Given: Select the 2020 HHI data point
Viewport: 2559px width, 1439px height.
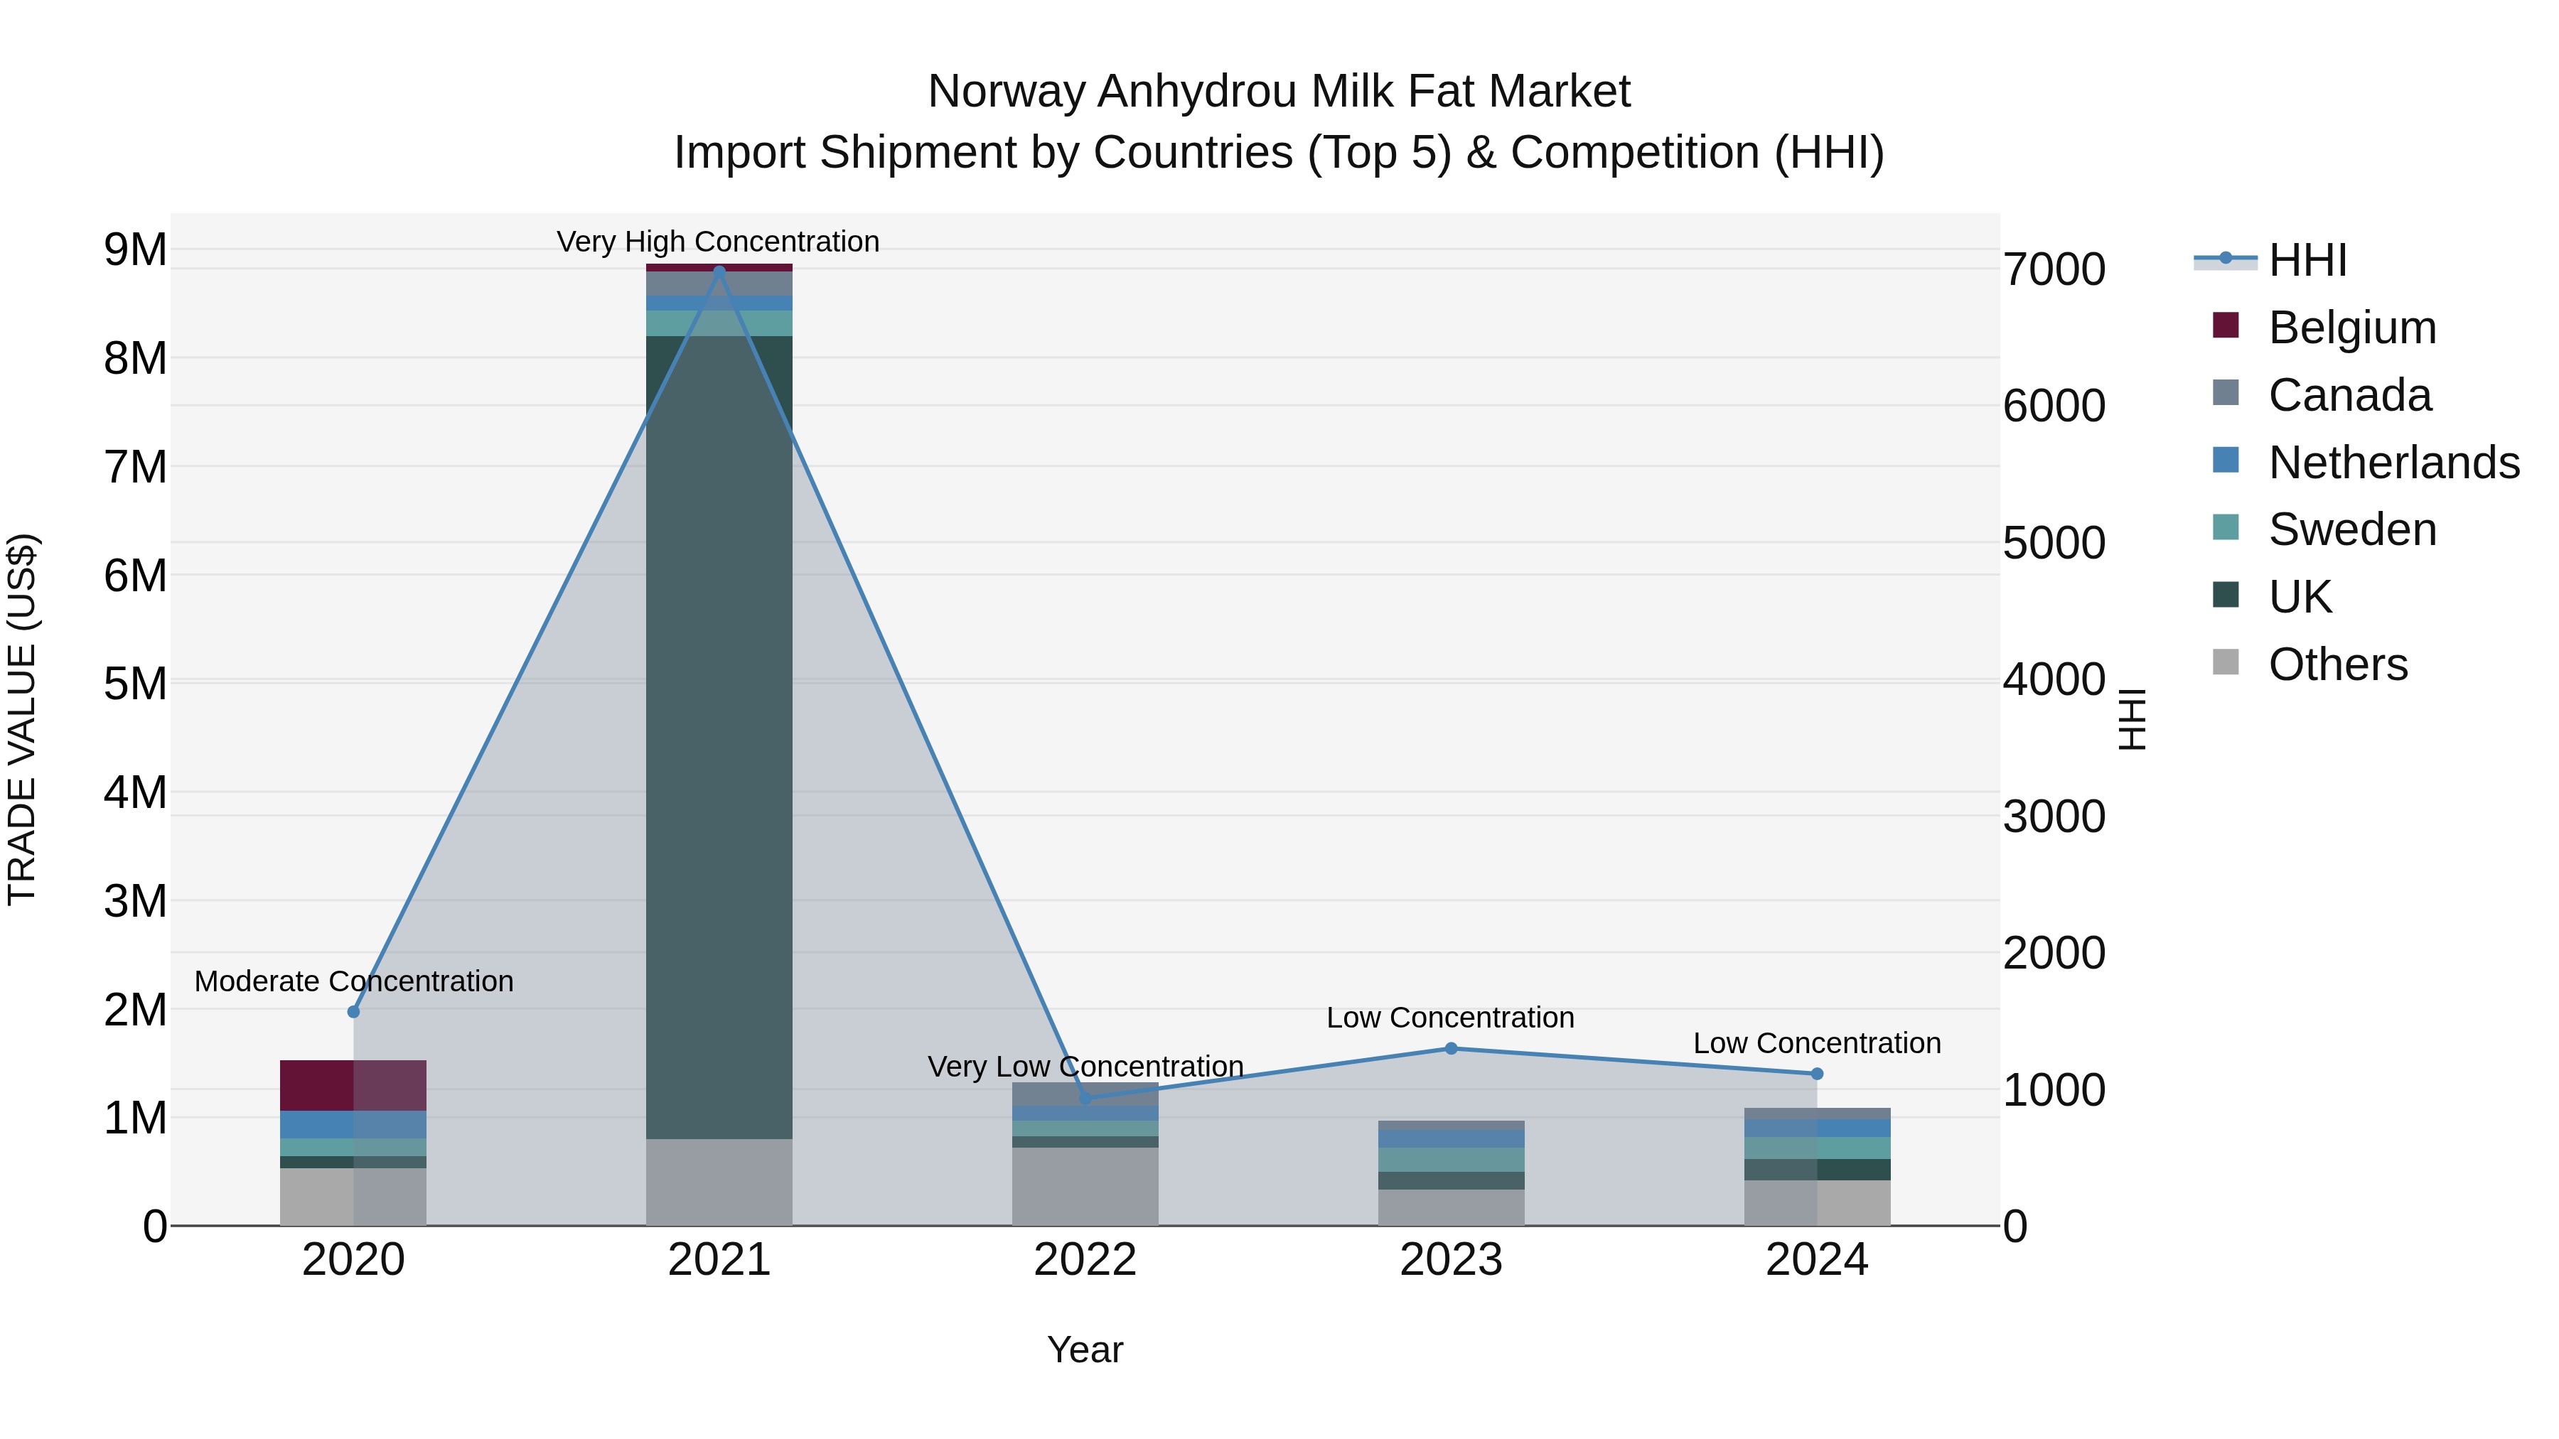Looking at the screenshot, I should click(354, 1011).
